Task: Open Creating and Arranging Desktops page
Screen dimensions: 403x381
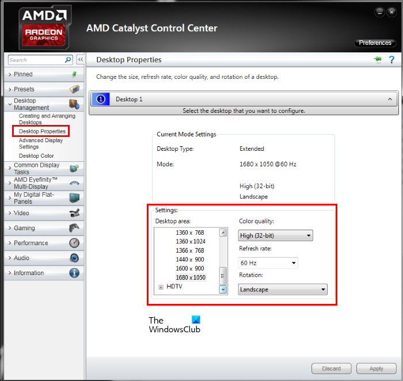Action: click(47, 119)
